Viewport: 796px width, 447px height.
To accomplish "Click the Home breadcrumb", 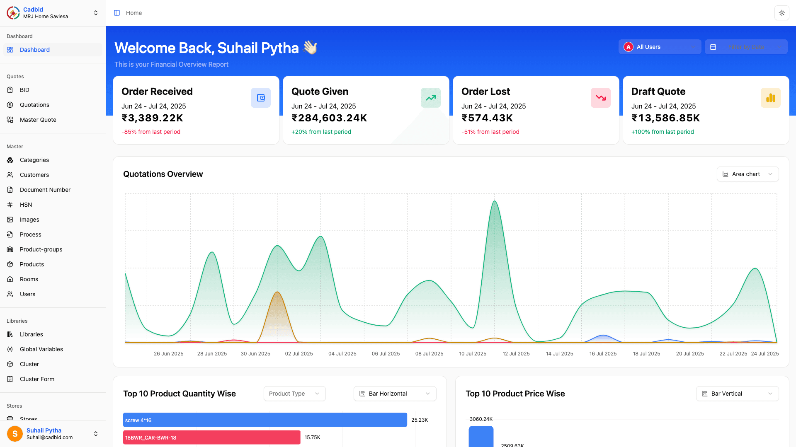I will (x=134, y=13).
